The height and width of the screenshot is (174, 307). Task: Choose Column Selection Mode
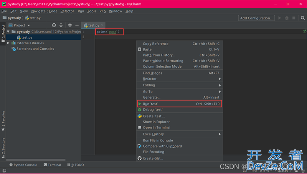coord(180,67)
